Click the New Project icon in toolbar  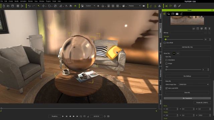coord(4,6)
